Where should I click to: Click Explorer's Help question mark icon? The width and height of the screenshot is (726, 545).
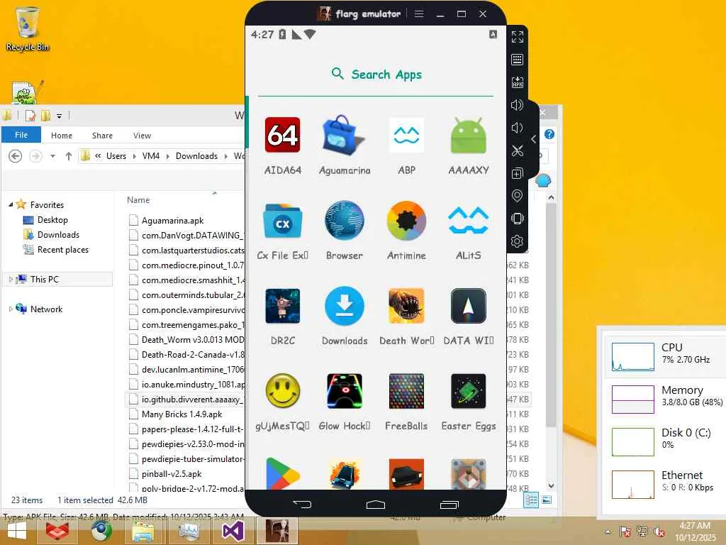(x=549, y=134)
